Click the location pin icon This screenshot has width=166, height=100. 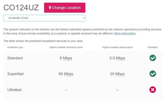coord(50,8)
